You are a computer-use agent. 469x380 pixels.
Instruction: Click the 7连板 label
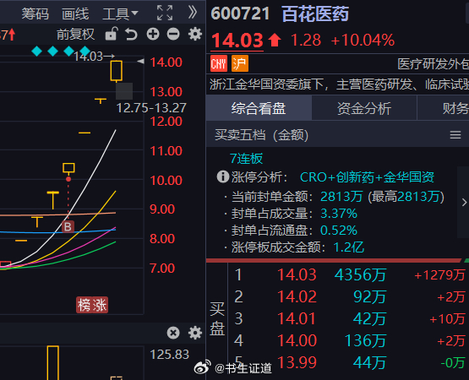(x=246, y=159)
